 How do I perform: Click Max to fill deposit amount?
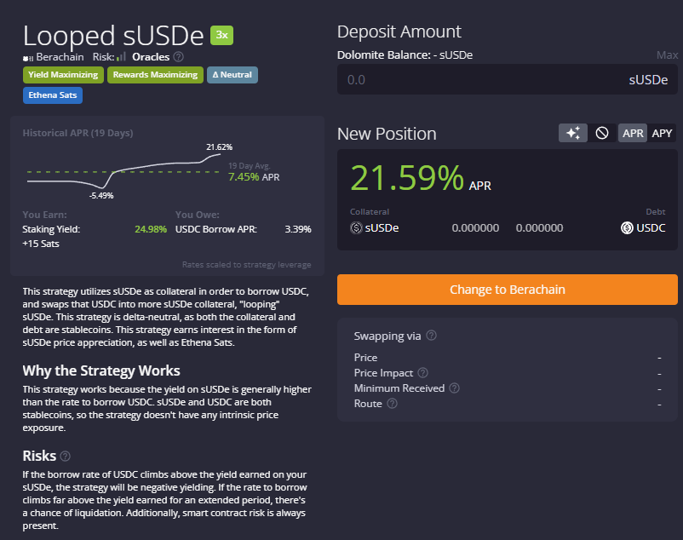pyautogui.click(x=667, y=55)
